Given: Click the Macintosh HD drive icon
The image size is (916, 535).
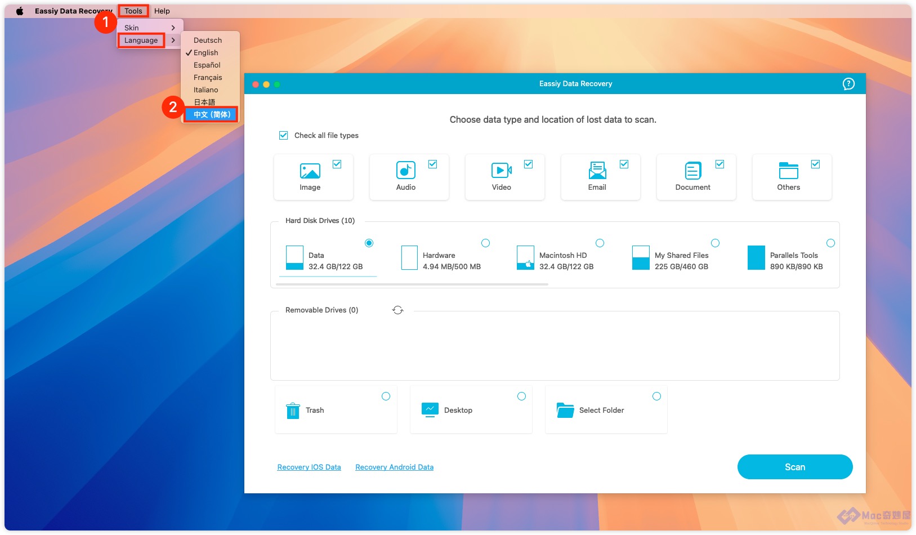Looking at the screenshot, I should coord(525,258).
